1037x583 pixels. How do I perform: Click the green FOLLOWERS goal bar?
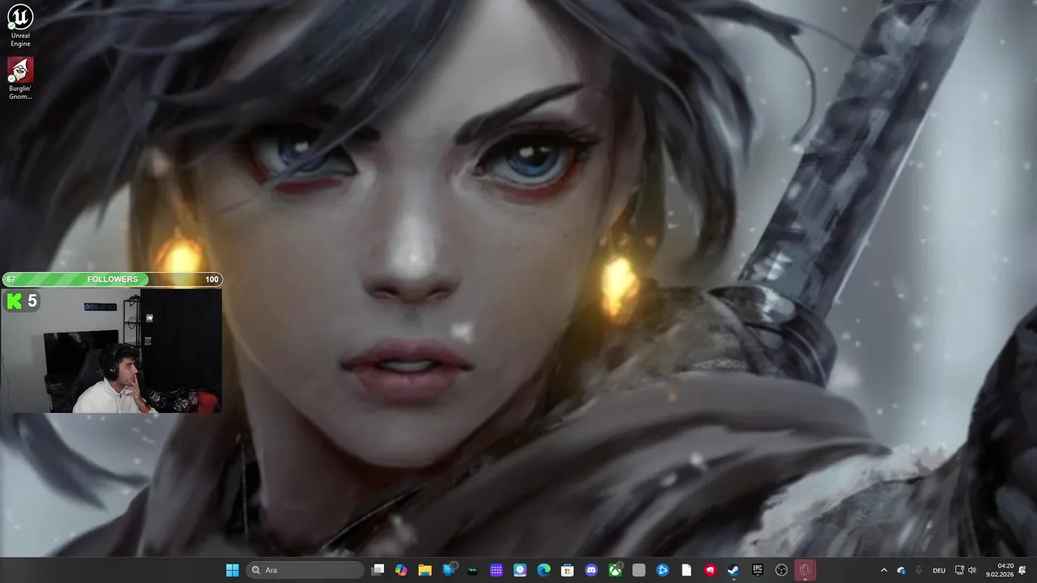112,279
